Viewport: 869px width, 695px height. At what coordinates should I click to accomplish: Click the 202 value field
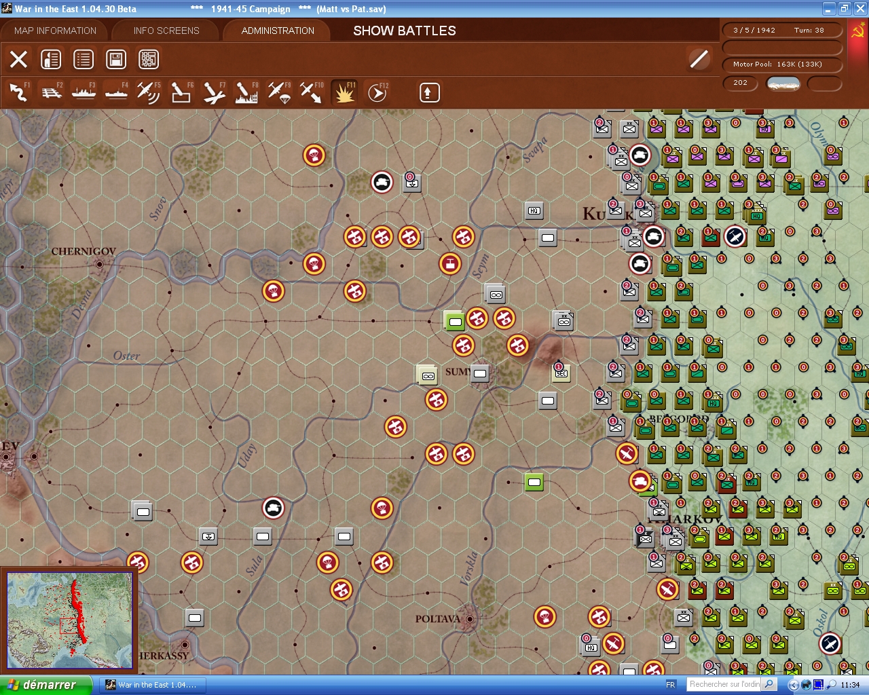(740, 83)
